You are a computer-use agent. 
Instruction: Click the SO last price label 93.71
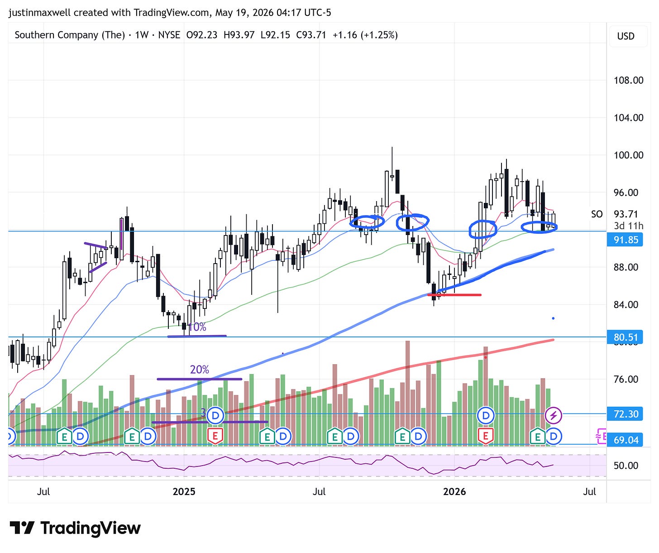click(x=626, y=214)
